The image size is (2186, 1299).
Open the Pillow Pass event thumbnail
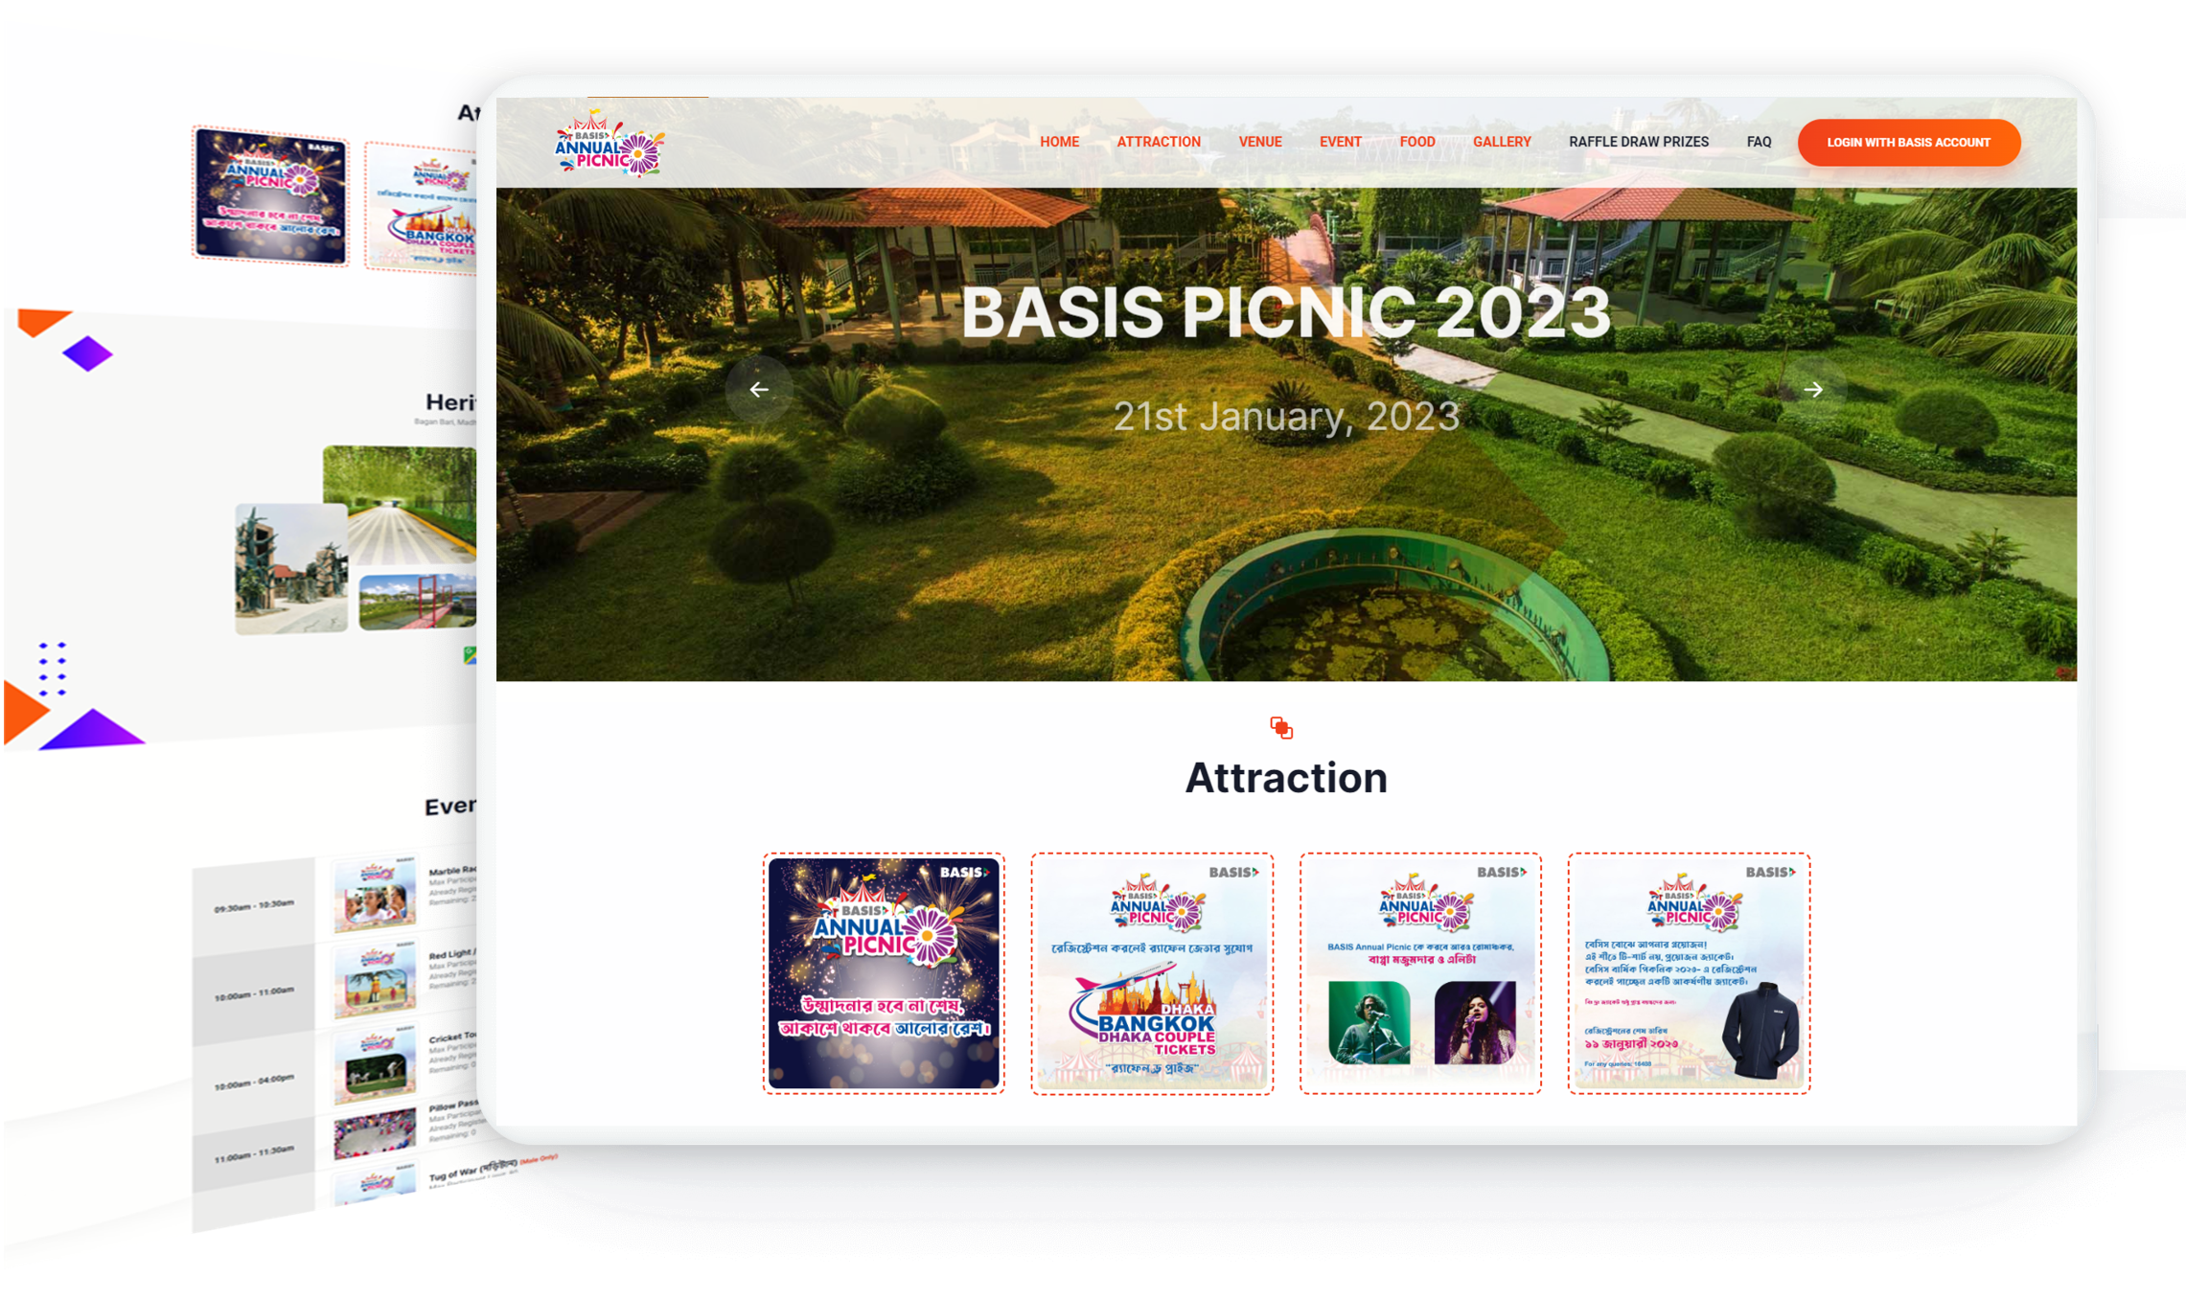coord(375,1132)
